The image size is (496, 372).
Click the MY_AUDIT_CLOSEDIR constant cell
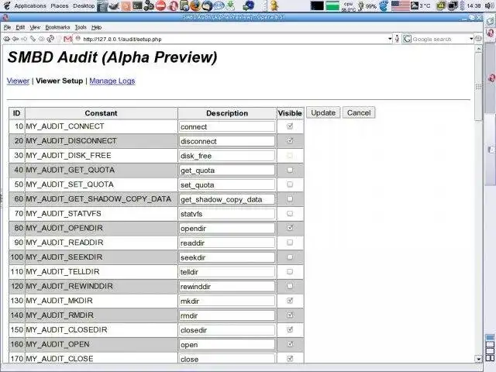tap(102, 329)
